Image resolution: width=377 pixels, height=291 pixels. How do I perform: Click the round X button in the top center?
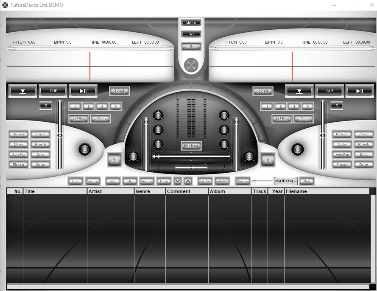[192, 65]
